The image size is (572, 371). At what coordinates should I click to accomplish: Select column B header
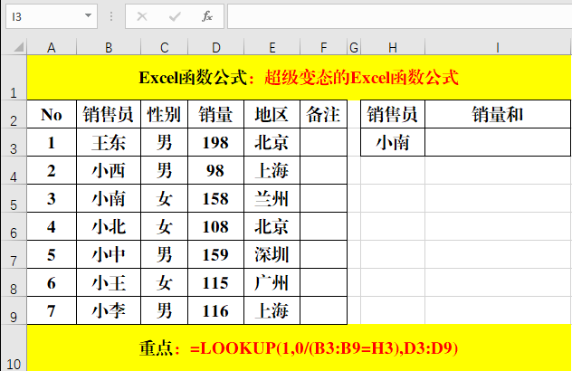coord(109,47)
